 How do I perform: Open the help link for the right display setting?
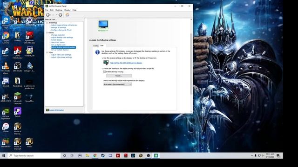click(x=126, y=63)
